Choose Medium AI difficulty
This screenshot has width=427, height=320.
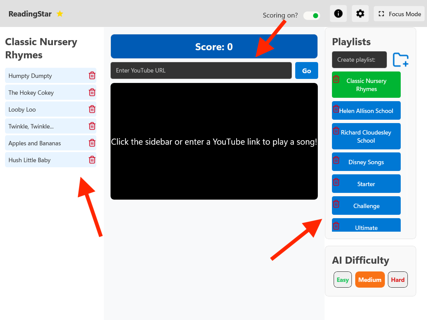[x=370, y=280]
